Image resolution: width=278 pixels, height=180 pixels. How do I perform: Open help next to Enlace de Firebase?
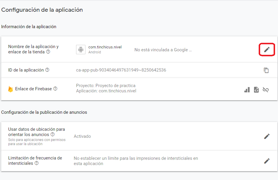point(55,89)
